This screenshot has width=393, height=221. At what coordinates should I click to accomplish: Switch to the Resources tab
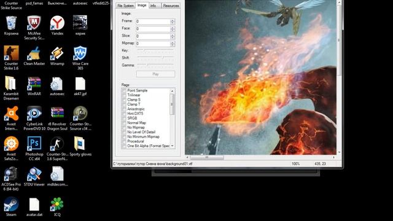tap(171, 6)
